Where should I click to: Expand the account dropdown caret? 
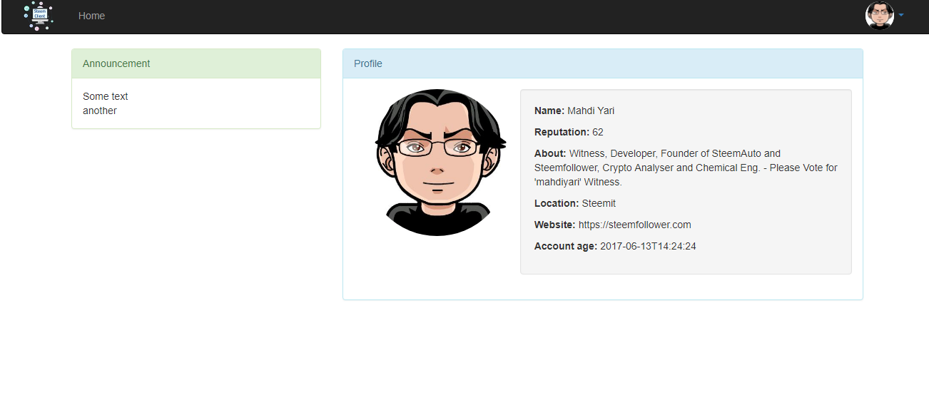901,15
